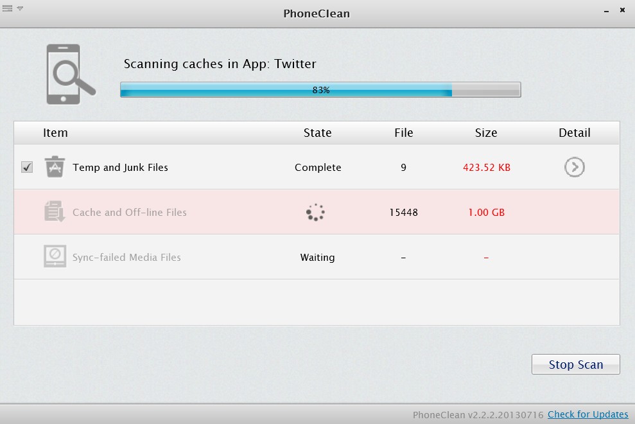This screenshot has width=635, height=424.
Task: Click the Stop Scan button
Action: point(575,364)
